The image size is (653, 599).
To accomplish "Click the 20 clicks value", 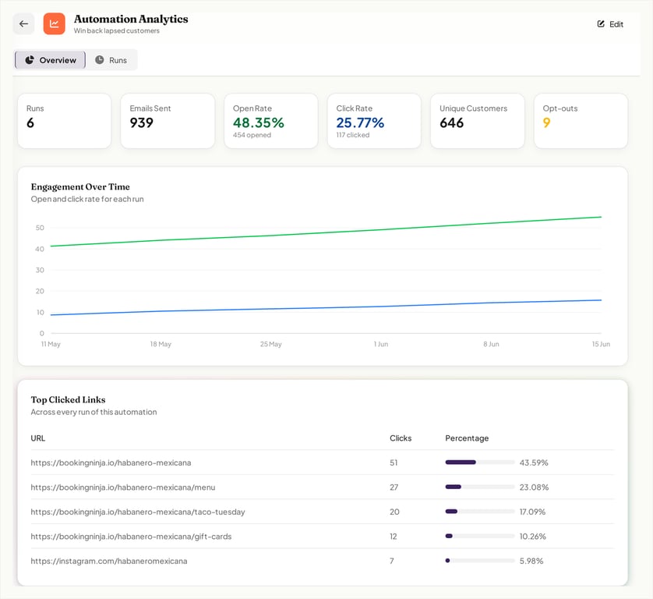I will 394,512.
